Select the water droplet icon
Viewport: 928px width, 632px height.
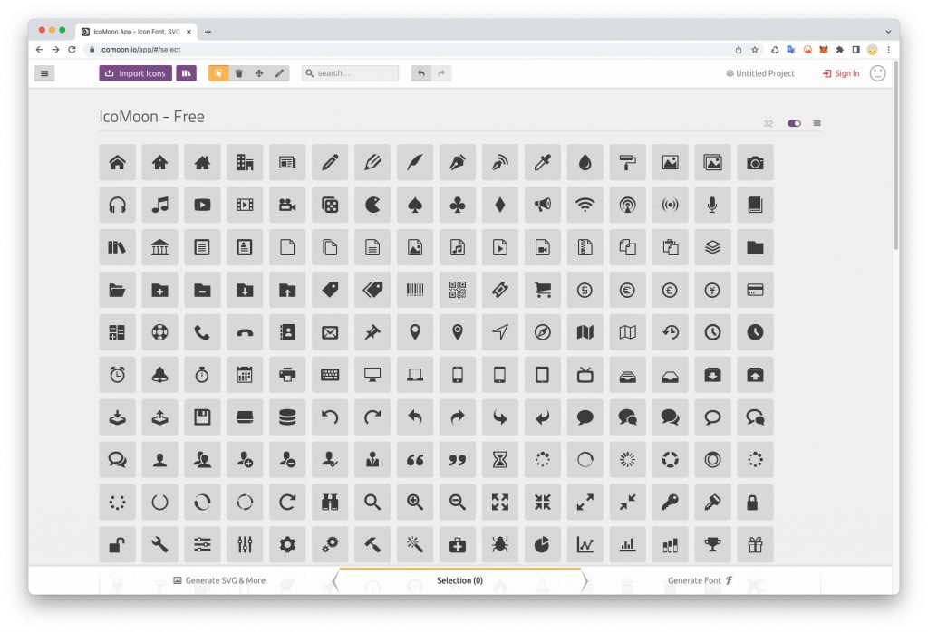585,163
